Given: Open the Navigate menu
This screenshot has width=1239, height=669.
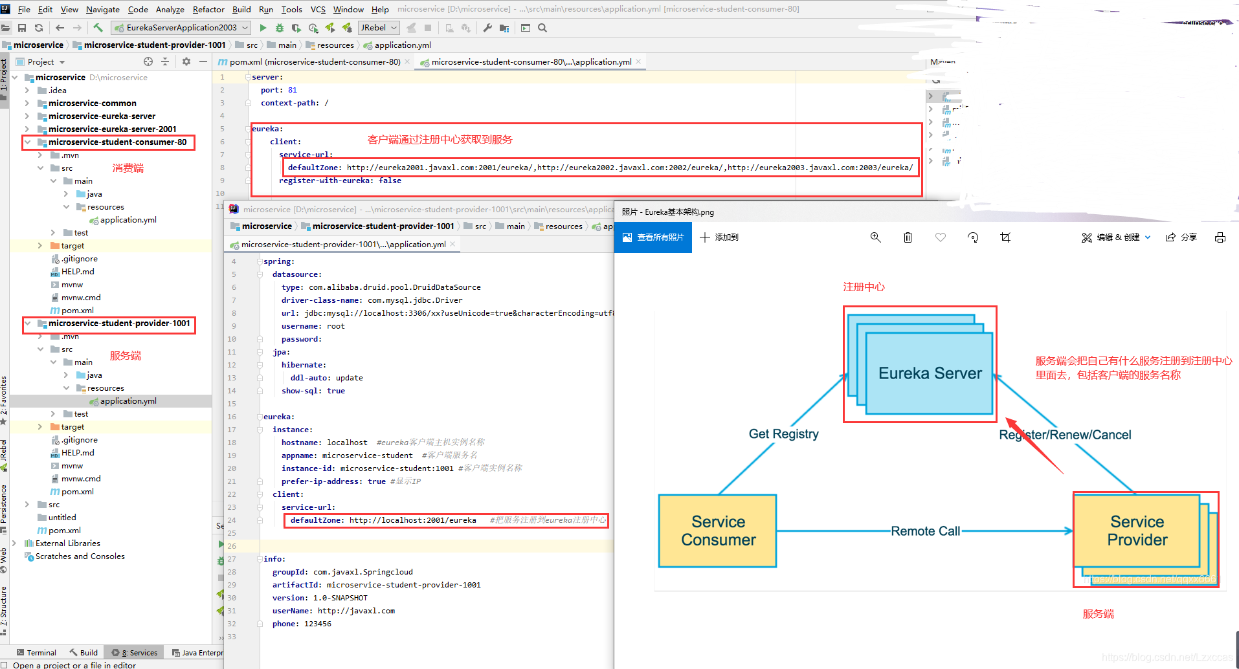Looking at the screenshot, I should coord(103,9).
